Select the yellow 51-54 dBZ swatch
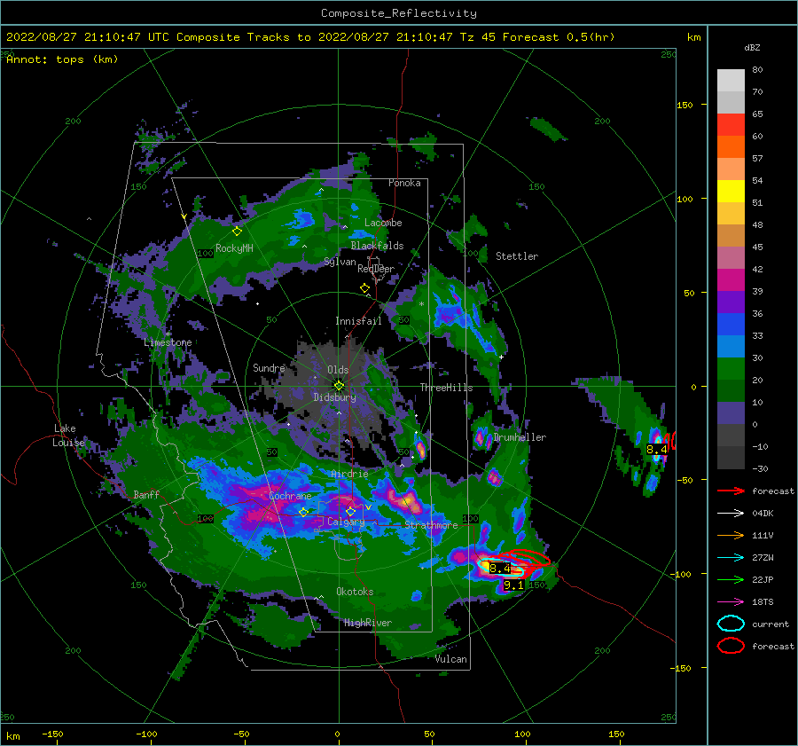 click(731, 191)
